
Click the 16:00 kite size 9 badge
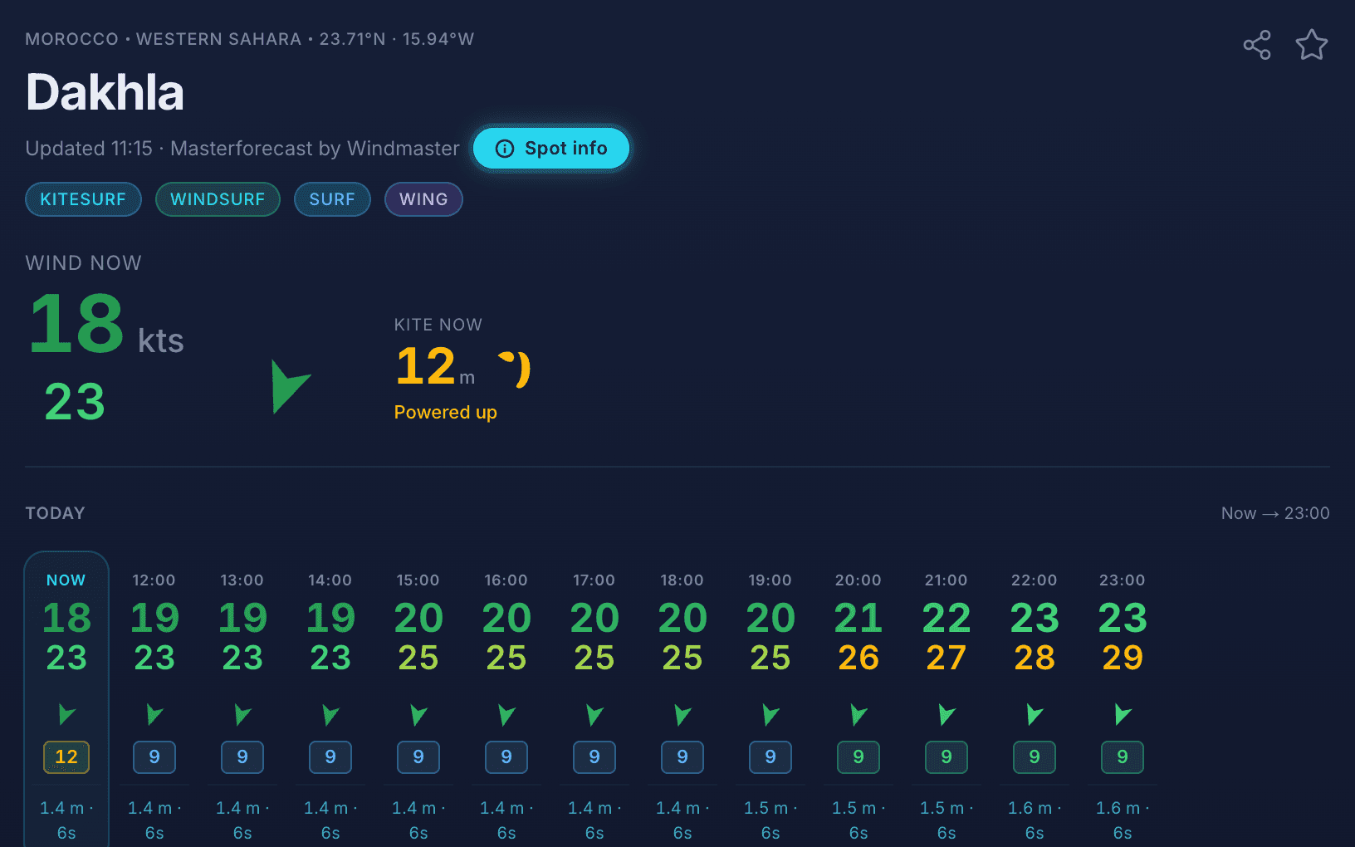click(x=506, y=757)
